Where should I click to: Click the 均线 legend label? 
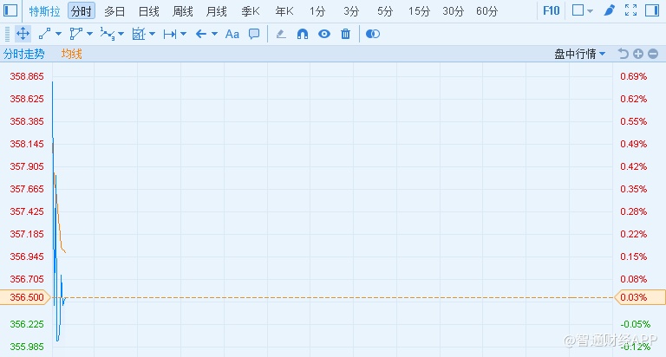pos(71,54)
